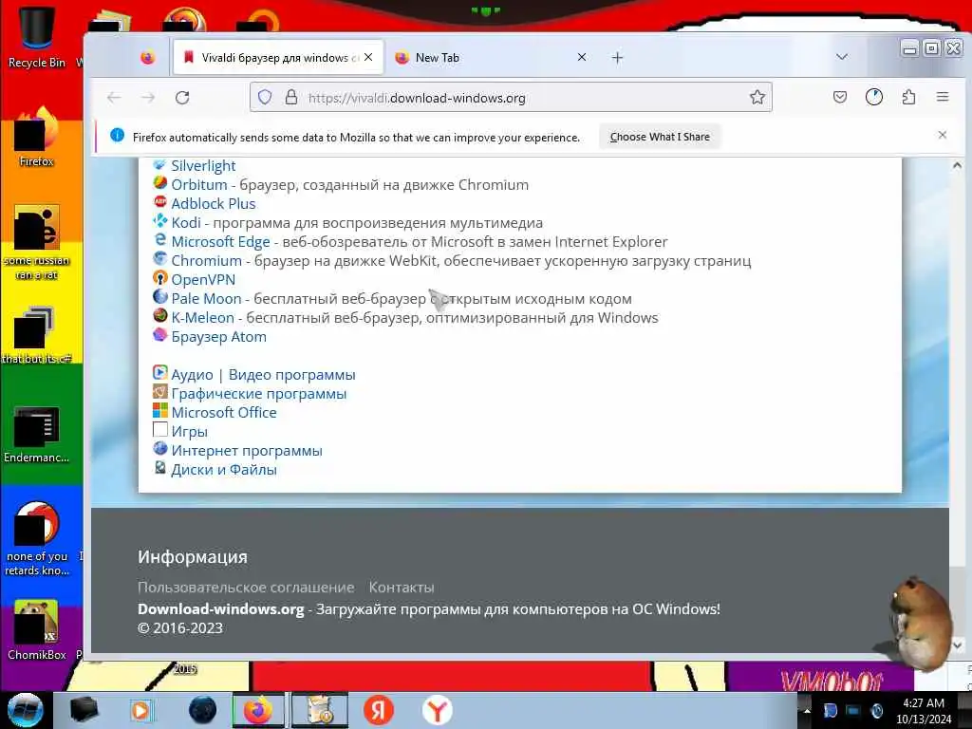Open the Extensions puzzle-piece icon
The height and width of the screenshot is (729, 972).
click(x=908, y=97)
